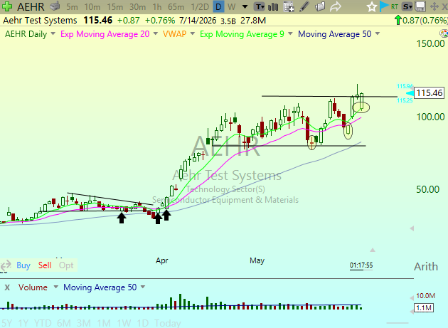Viewport: 448px width, 328px height.
Task: Select the 1/2D timeframe
Action: (200, 6)
